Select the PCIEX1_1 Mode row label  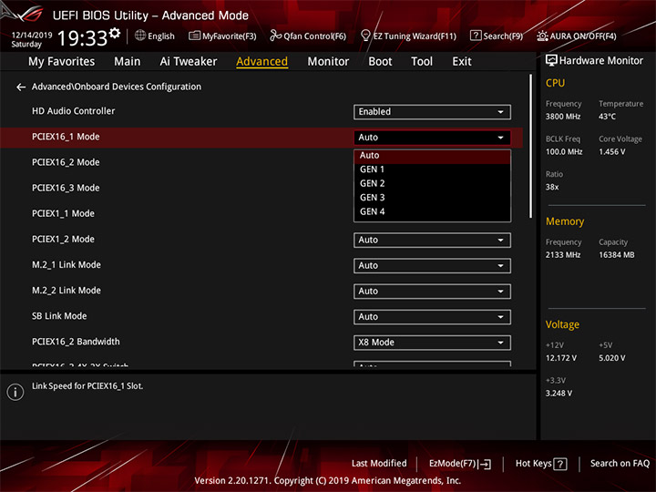(63, 214)
